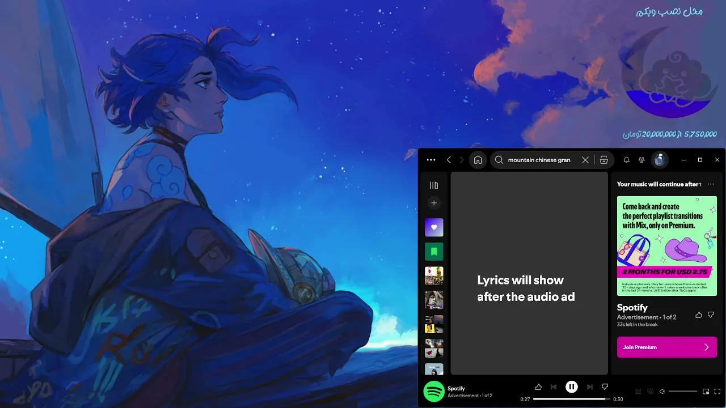Image resolution: width=726 pixels, height=408 pixels.
Task: Open the user profile avatar menu
Action: tap(660, 160)
